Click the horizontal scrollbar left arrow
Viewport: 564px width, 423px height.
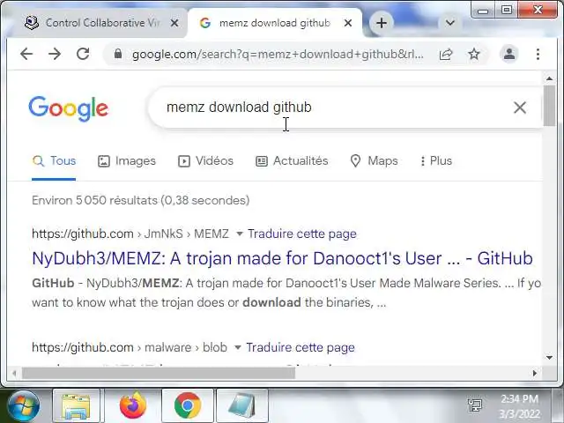(14, 374)
